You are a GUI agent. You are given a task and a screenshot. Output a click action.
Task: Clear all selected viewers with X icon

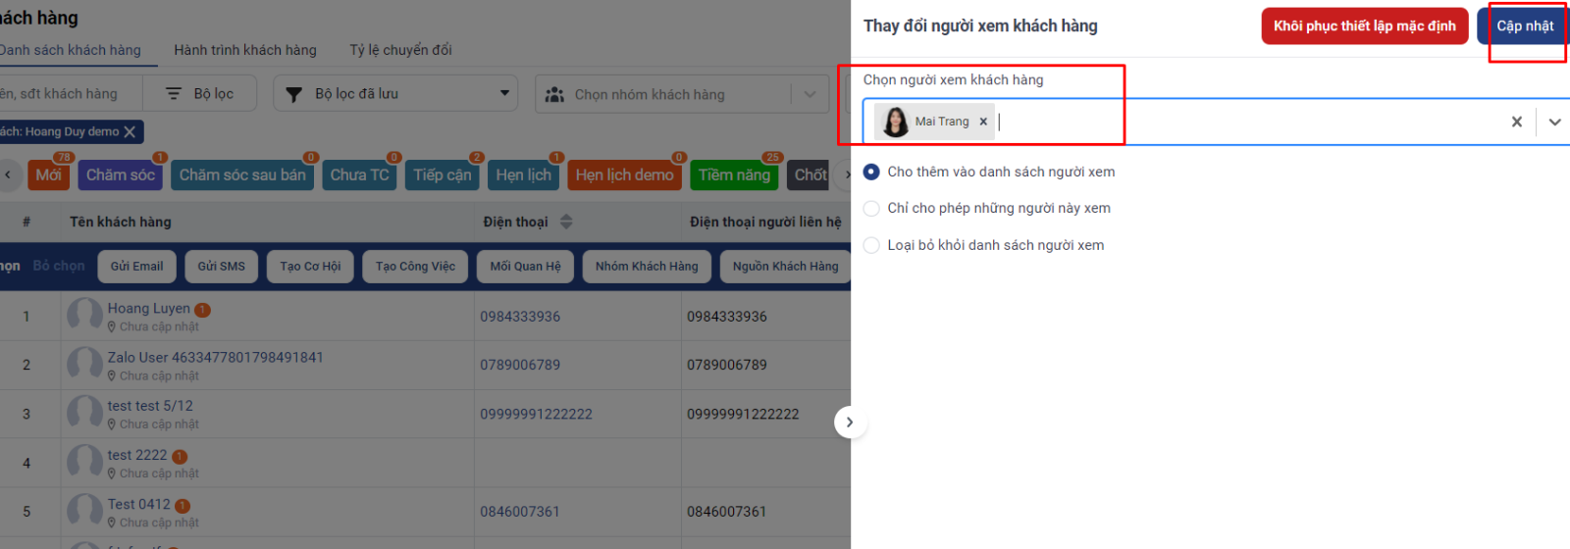pyautogui.click(x=1516, y=122)
